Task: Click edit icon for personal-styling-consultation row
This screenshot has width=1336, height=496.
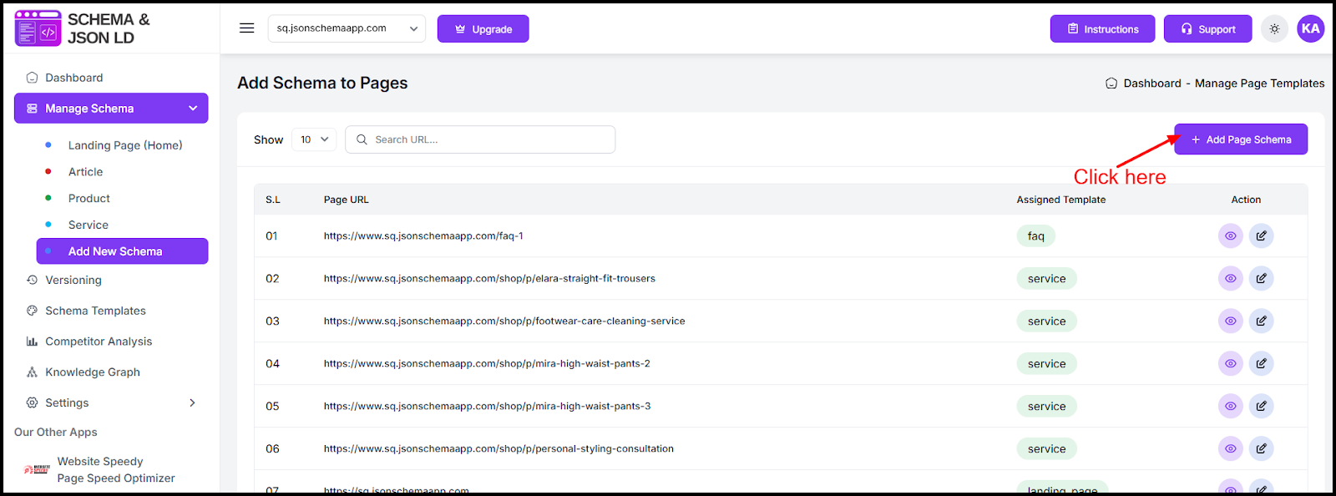Action: tap(1261, 449)
